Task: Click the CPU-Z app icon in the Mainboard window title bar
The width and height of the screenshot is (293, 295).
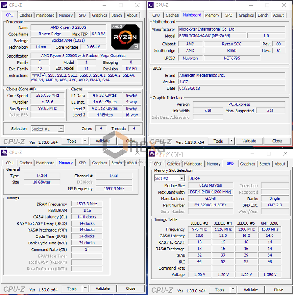Action: (151, 5)
